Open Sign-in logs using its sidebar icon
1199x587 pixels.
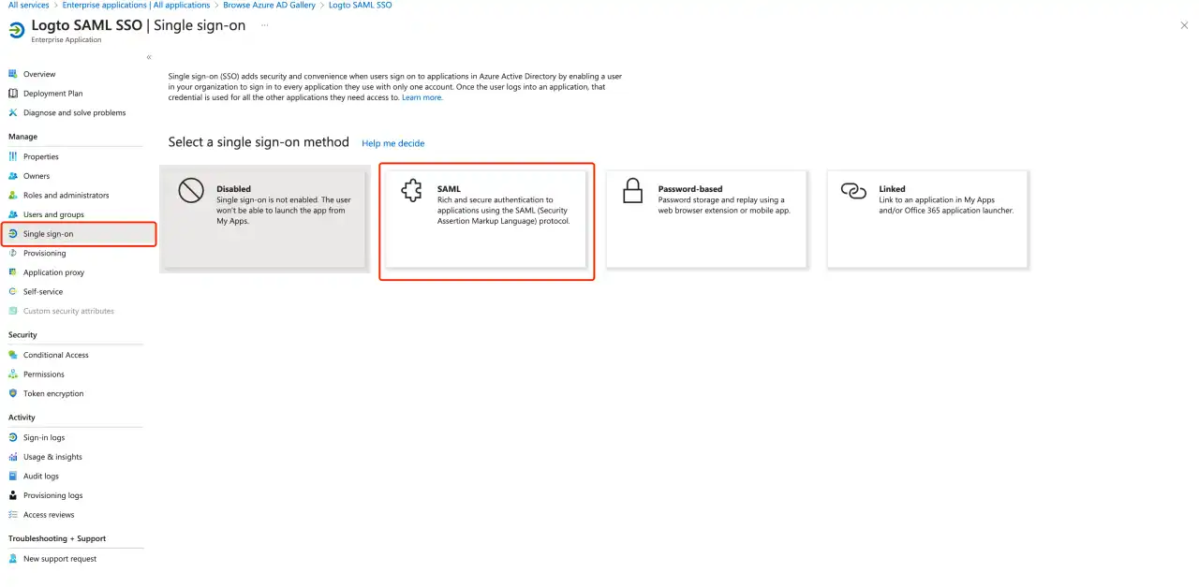coord(14,437)
